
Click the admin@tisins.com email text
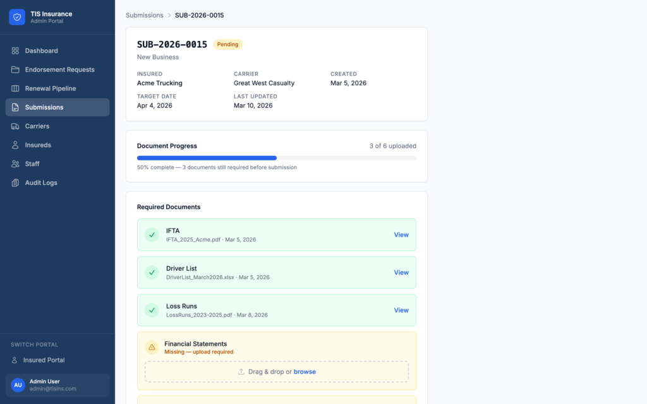point(53,389)
